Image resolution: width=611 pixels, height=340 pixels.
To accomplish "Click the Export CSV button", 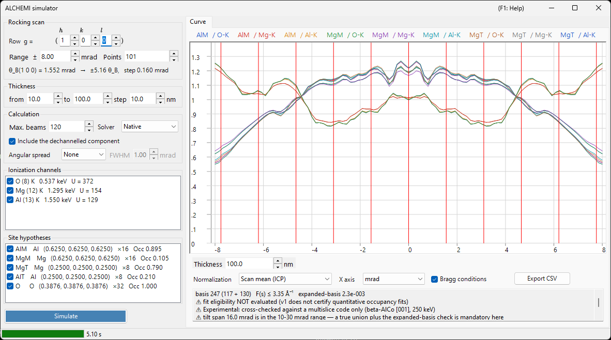I will pyautogui.click(x=542, y=279).
